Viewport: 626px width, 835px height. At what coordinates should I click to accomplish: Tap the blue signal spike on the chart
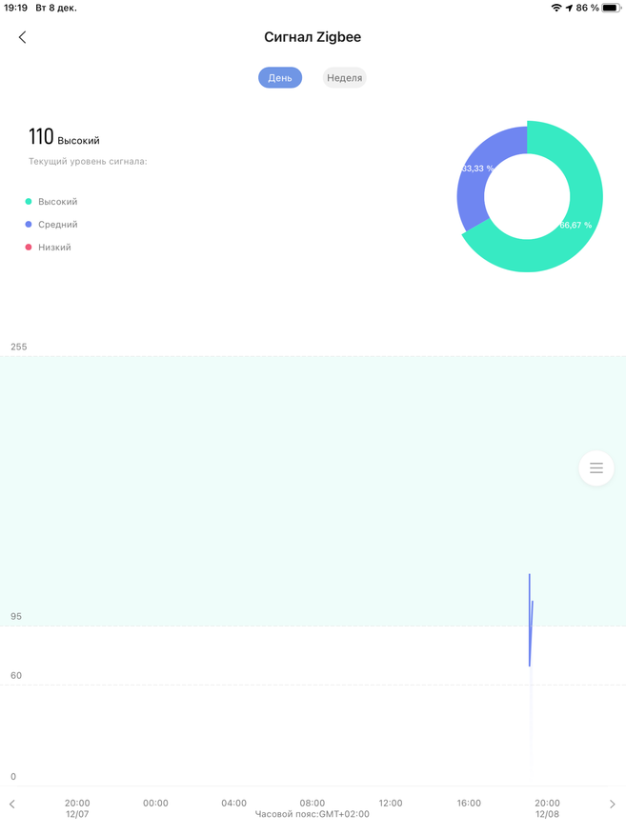tap(531, 621)
